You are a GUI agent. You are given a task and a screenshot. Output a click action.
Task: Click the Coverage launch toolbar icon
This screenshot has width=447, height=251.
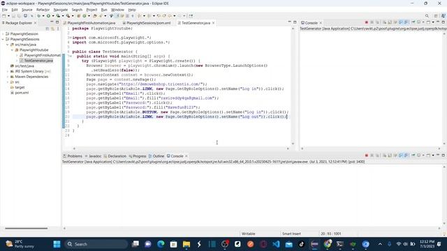click(58, 16)
